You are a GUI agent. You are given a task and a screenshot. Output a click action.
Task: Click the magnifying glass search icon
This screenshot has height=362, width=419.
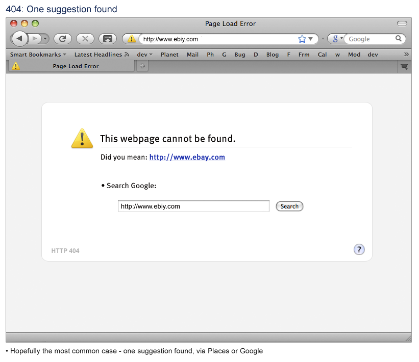[399, 39]
